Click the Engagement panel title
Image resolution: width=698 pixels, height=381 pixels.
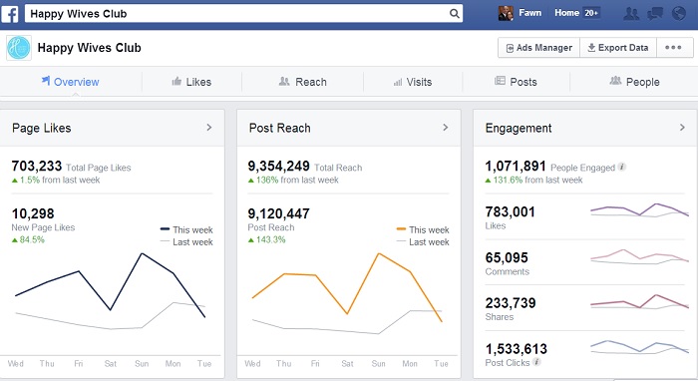[x=519, y=129]
